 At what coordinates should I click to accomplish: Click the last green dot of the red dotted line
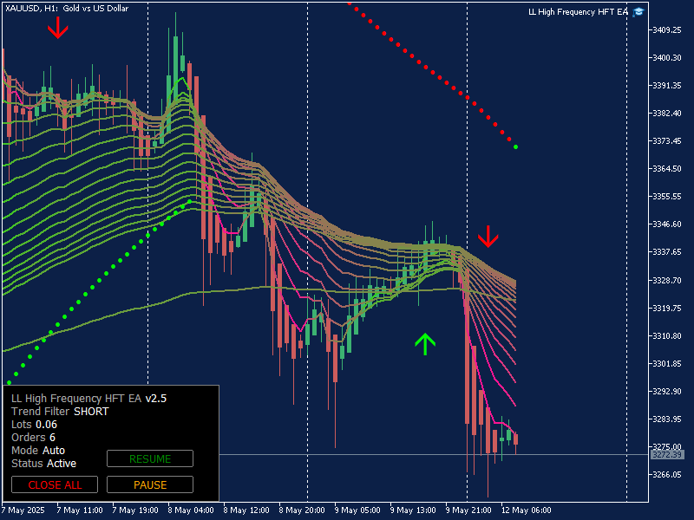(x=515, y=146)
